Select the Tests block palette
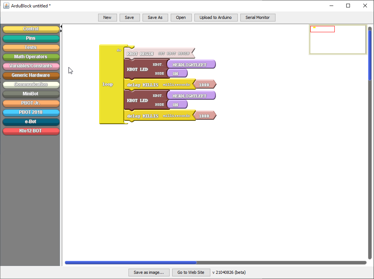374x279 pixels. coord(31,47)
